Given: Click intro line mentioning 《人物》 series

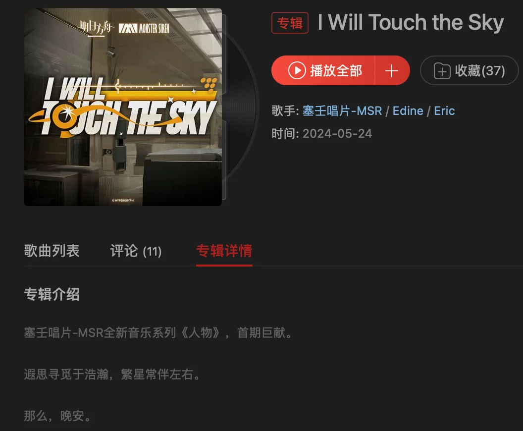Looking at the screenshot, I should tap(158, 333).
